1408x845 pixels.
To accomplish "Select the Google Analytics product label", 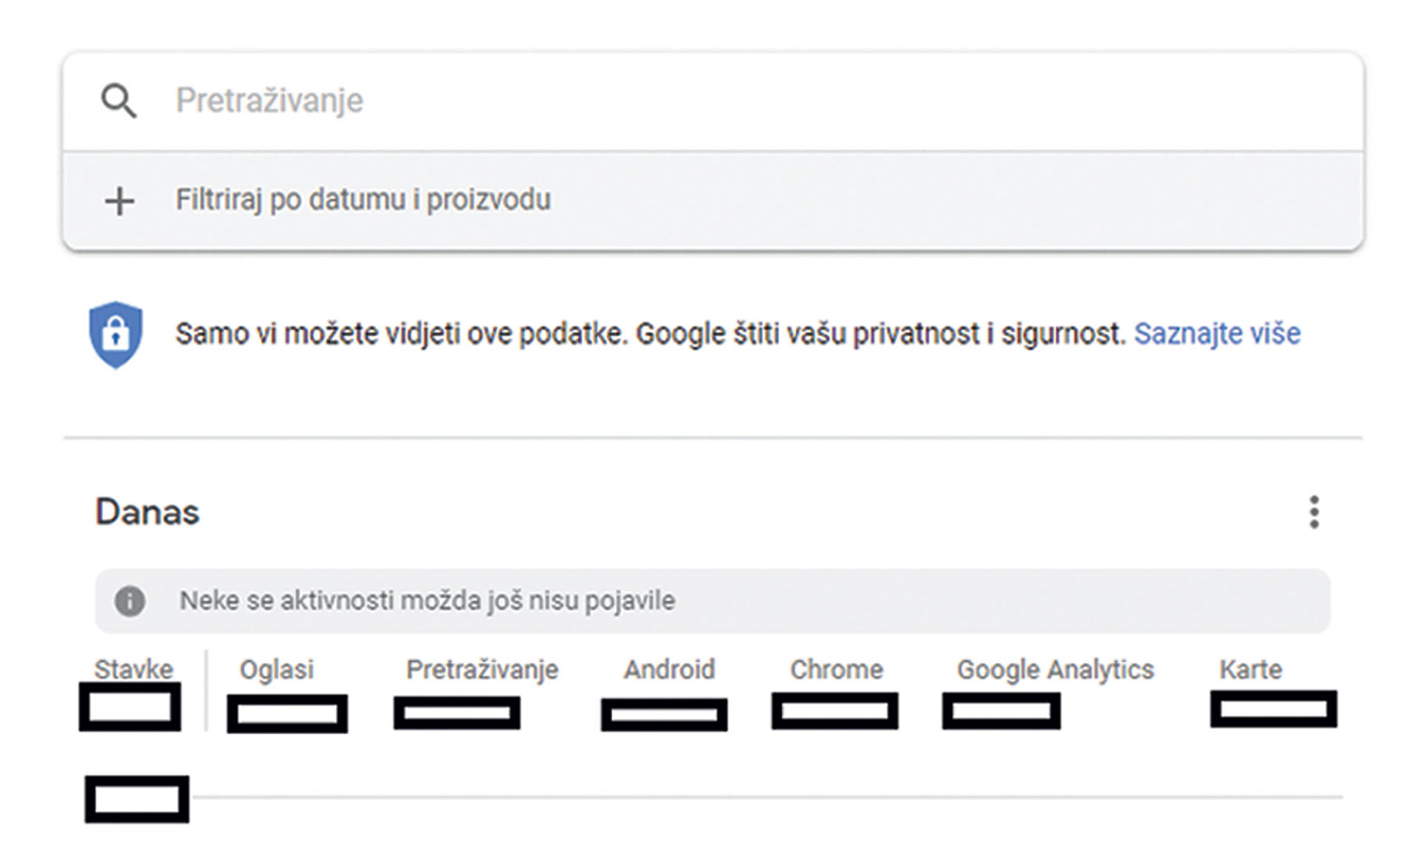I will pyautogui.click(x=1055, y=670).
